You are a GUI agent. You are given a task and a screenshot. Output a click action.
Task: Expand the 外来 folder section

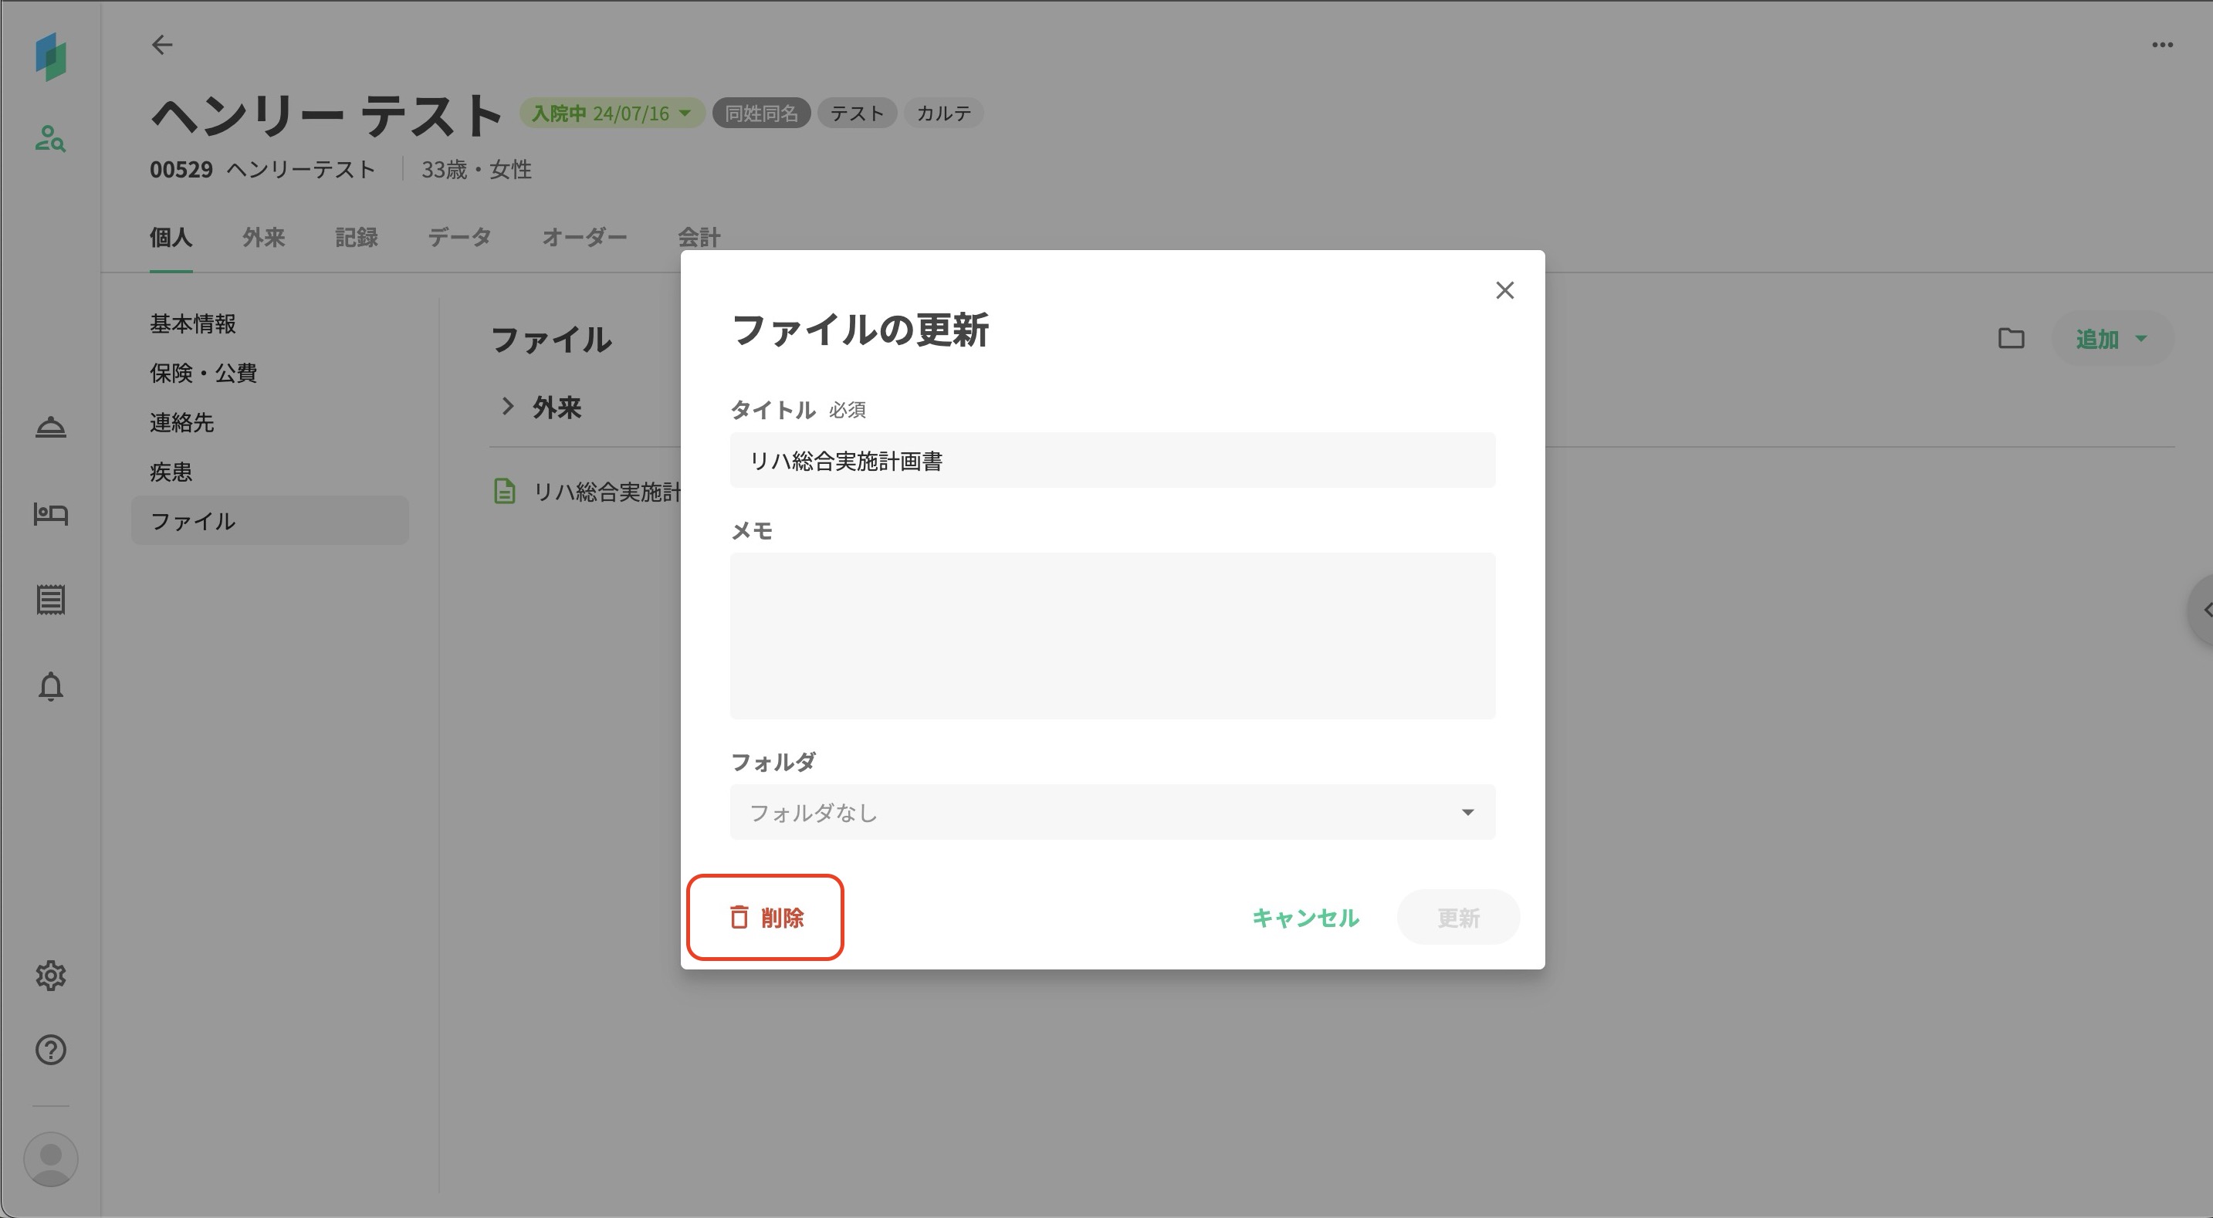(x=507, y=406)
